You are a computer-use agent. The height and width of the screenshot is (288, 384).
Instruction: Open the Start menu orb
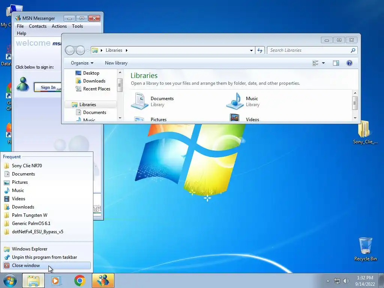10,280
